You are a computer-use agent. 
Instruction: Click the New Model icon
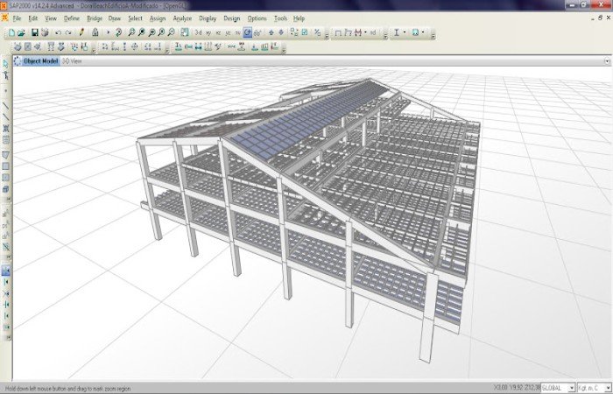coord(11,32)
